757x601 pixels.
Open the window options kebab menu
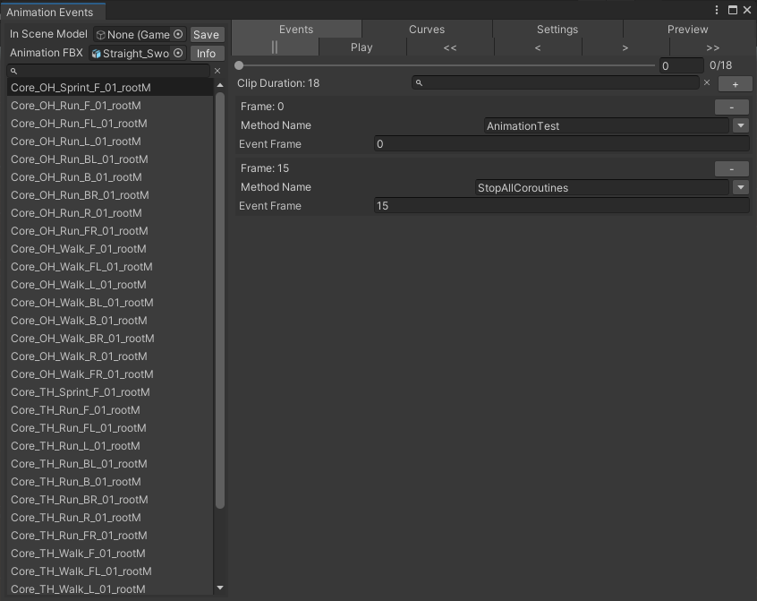pyautogui.click(x=717, y=10)
